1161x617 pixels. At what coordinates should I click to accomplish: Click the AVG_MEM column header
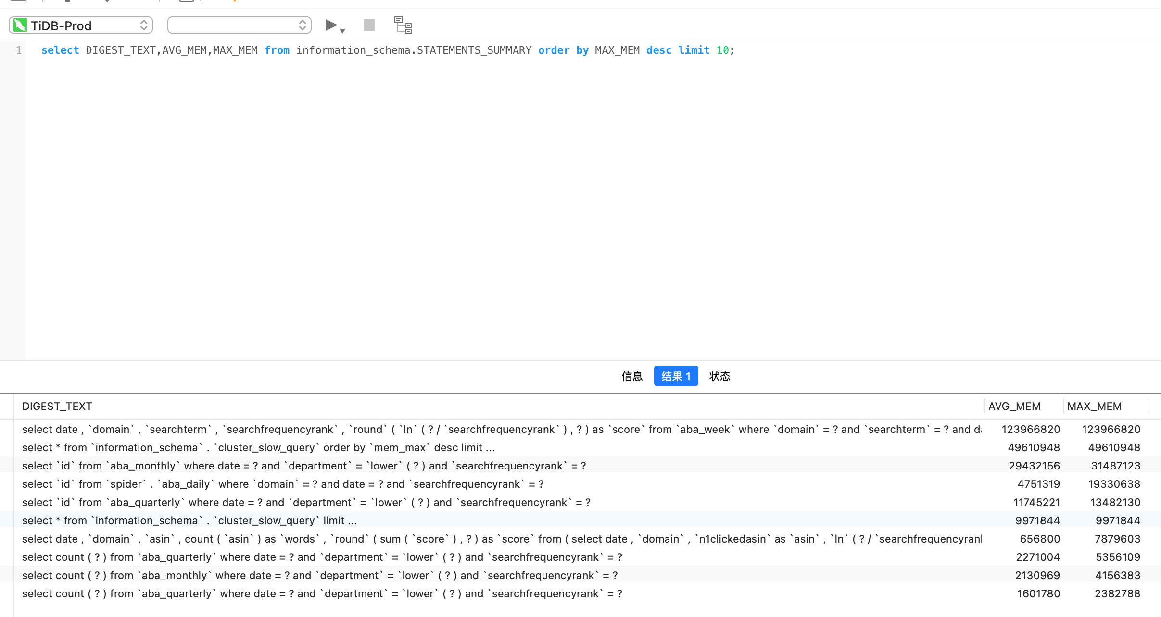(1014, 407)
